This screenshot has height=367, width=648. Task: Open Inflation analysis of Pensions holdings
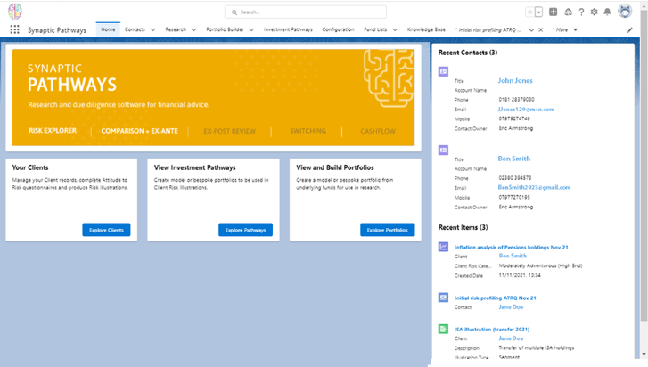pyautogui.click(x=512, y=248)
